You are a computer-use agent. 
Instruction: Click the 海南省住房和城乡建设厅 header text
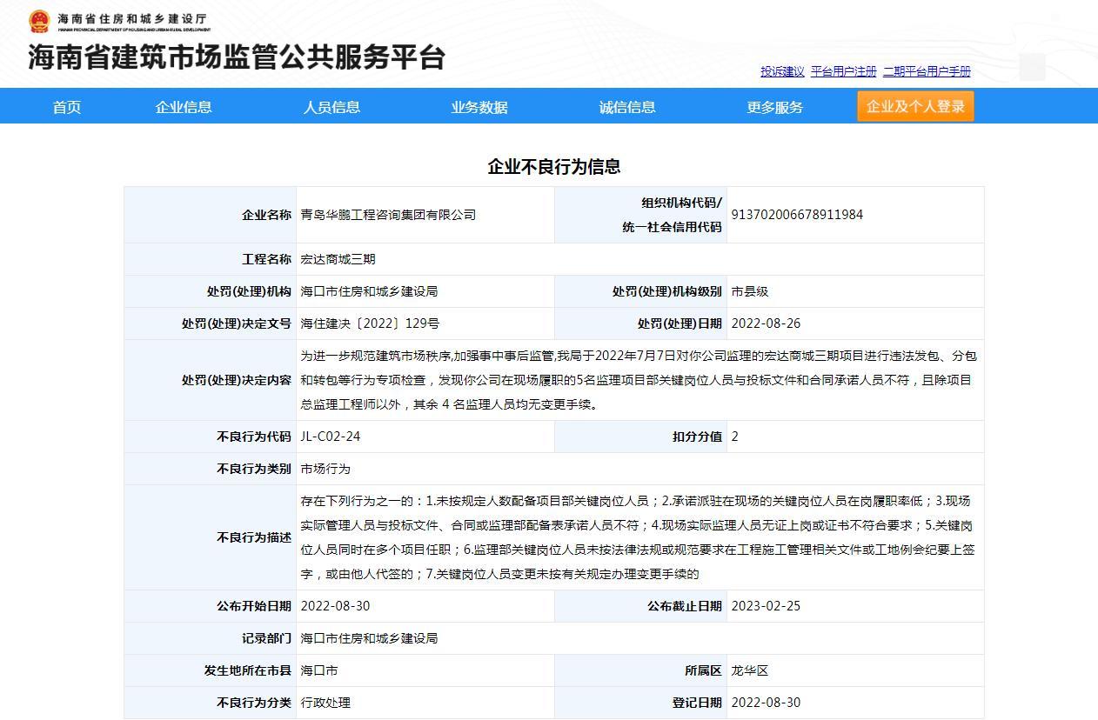tap(132, 18)
